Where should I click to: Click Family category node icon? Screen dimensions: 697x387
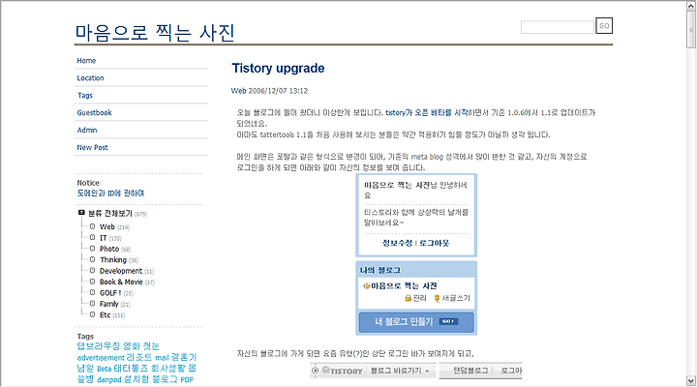coord(93,304)
